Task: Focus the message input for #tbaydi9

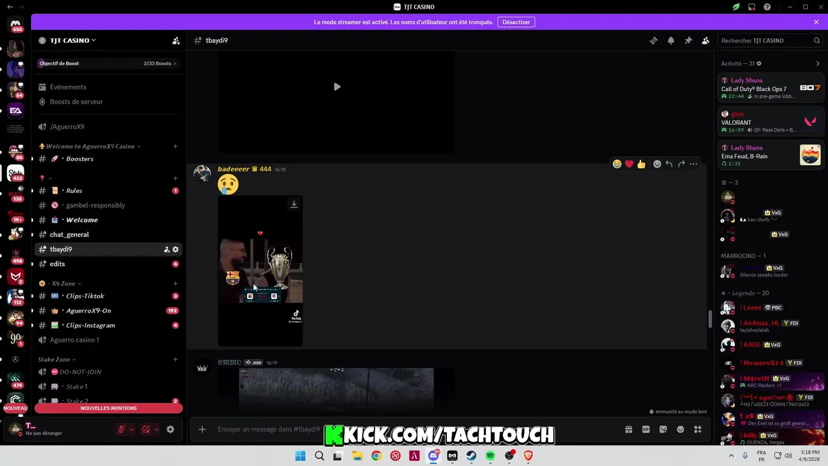Action: coord(414,429)
